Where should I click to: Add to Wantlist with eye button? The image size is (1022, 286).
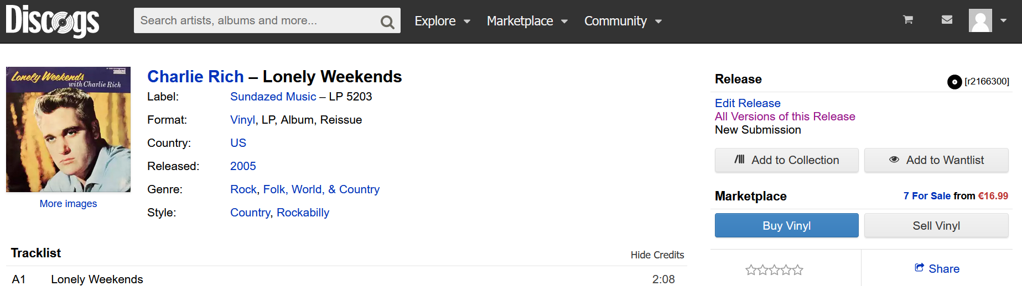[936, 160]
